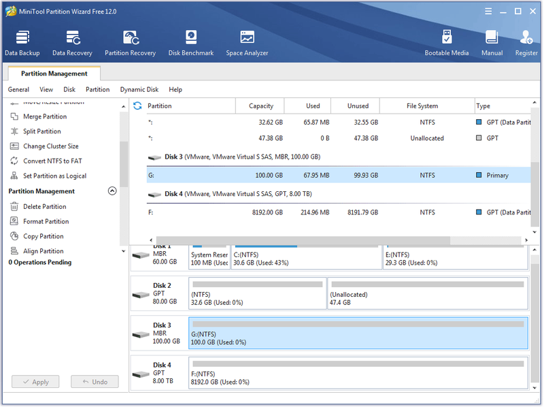
Task: Click 0 Operations Pending label
Action: tap(40, 263)
